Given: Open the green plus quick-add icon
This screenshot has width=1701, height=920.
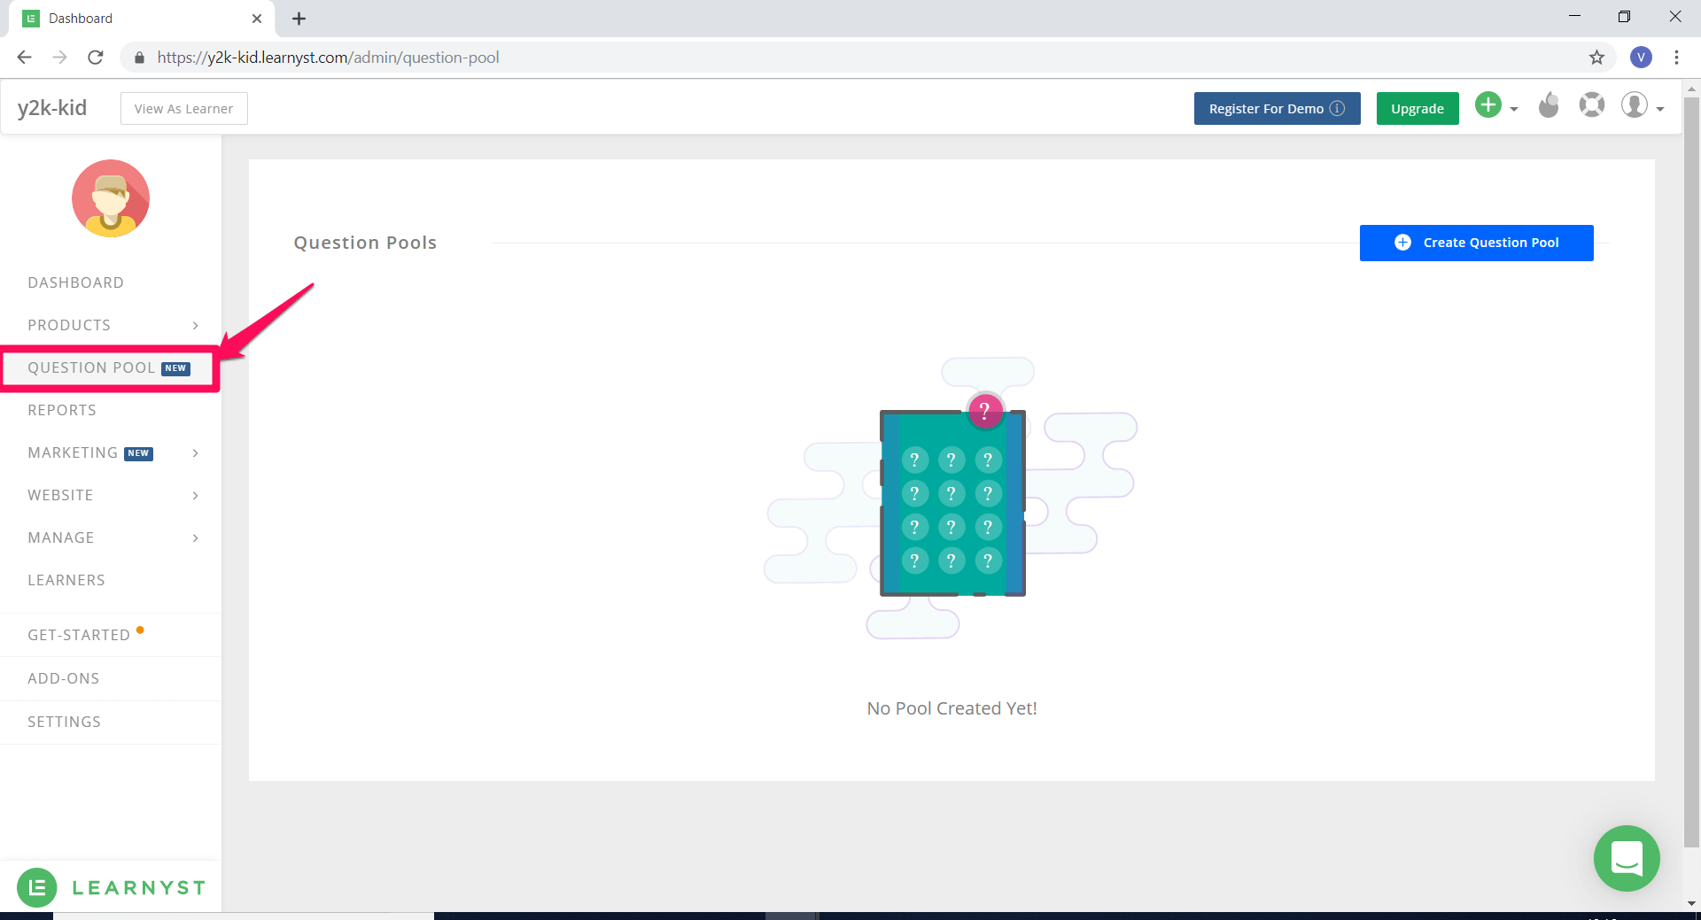Looking at the screenshot, I should click(x=1487, y=105).
